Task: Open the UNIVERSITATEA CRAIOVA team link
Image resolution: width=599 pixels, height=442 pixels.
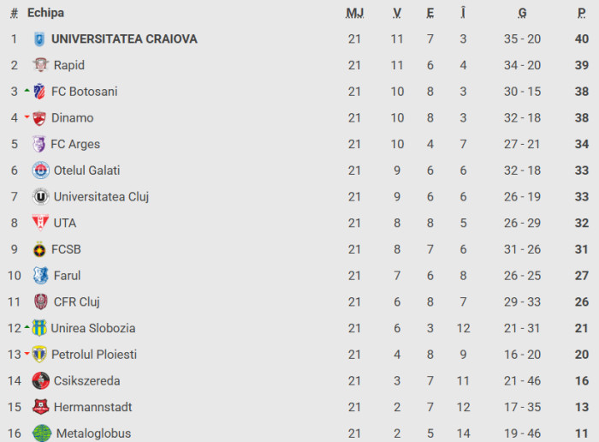Action: click(x=124, y=39)
